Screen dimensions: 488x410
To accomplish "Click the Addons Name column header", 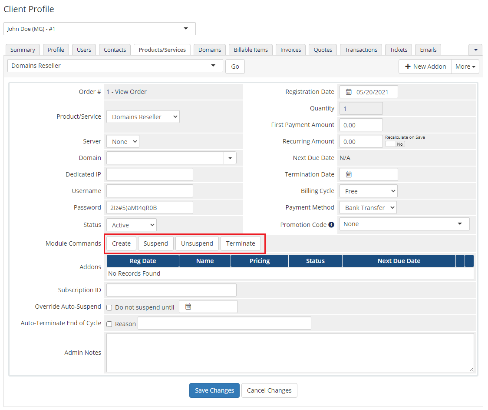I will click(205, 261).
